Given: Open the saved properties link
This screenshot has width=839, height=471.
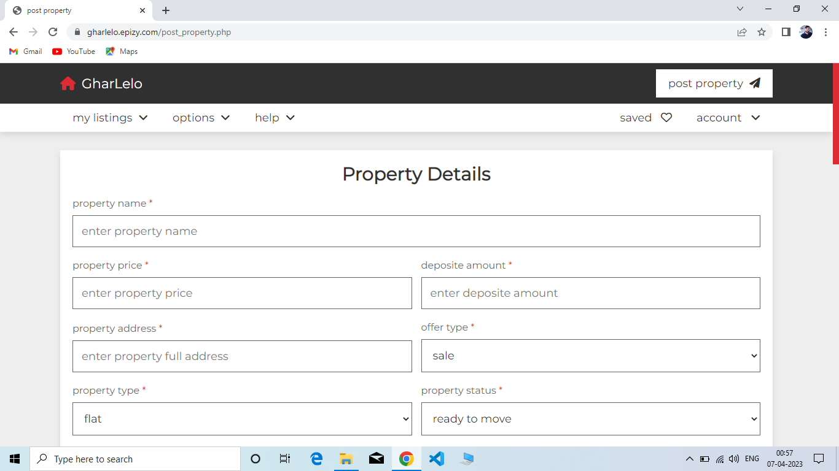Looking at the screenshot, I should tap(646, 118).
